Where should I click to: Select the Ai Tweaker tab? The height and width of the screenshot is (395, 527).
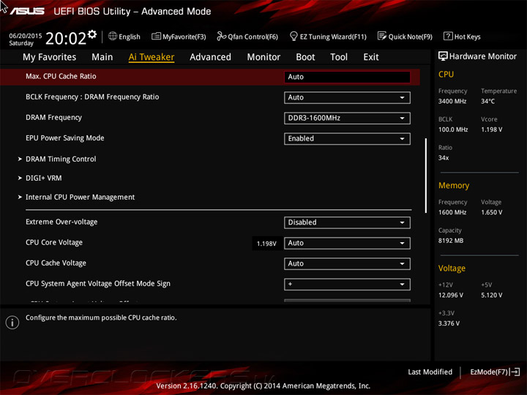click(x=152, y=57)
